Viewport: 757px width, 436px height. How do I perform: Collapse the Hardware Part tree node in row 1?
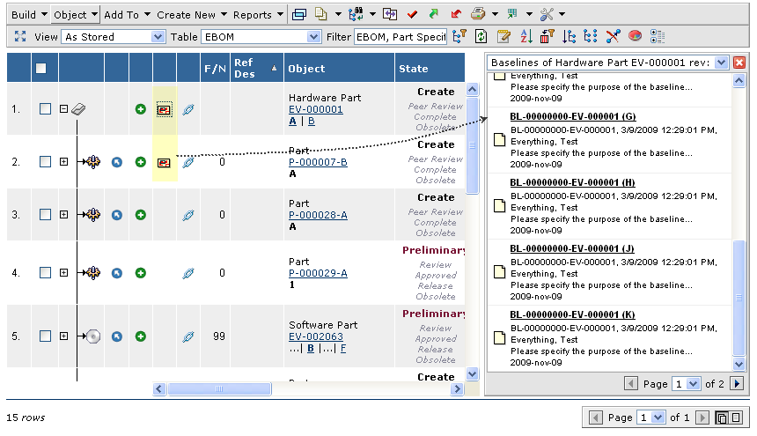(63, 109)
